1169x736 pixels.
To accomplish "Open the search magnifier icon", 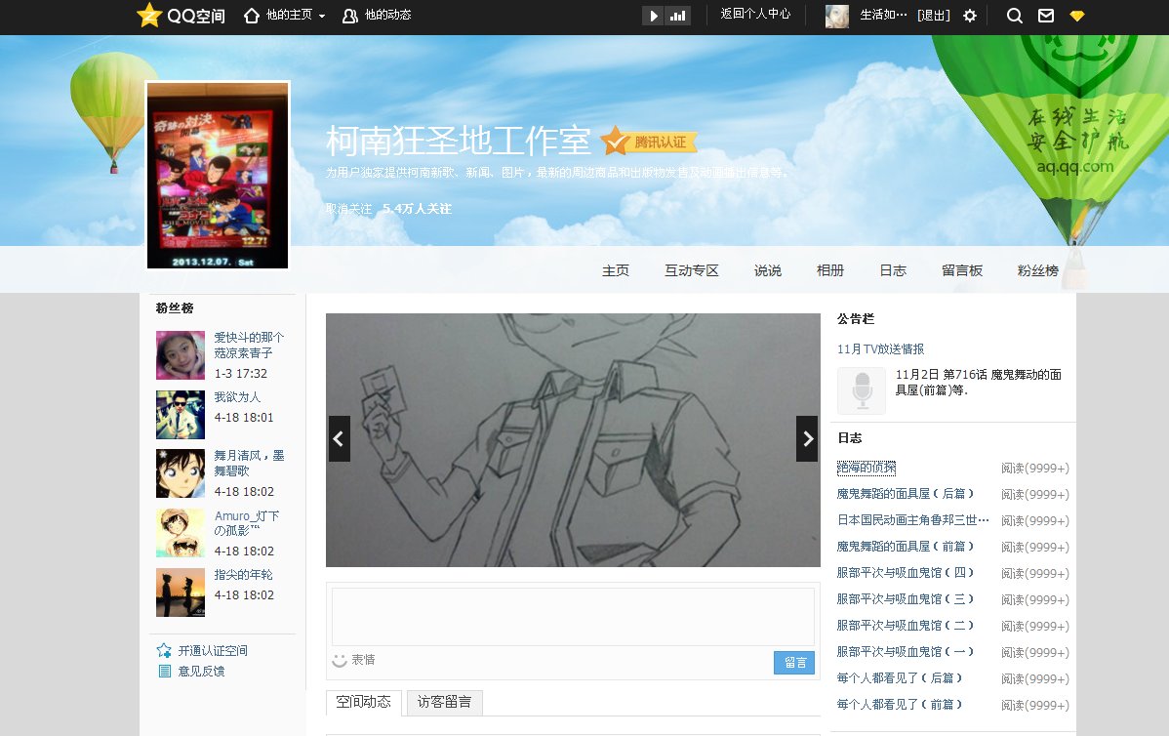I will (x=1014, y=16).
